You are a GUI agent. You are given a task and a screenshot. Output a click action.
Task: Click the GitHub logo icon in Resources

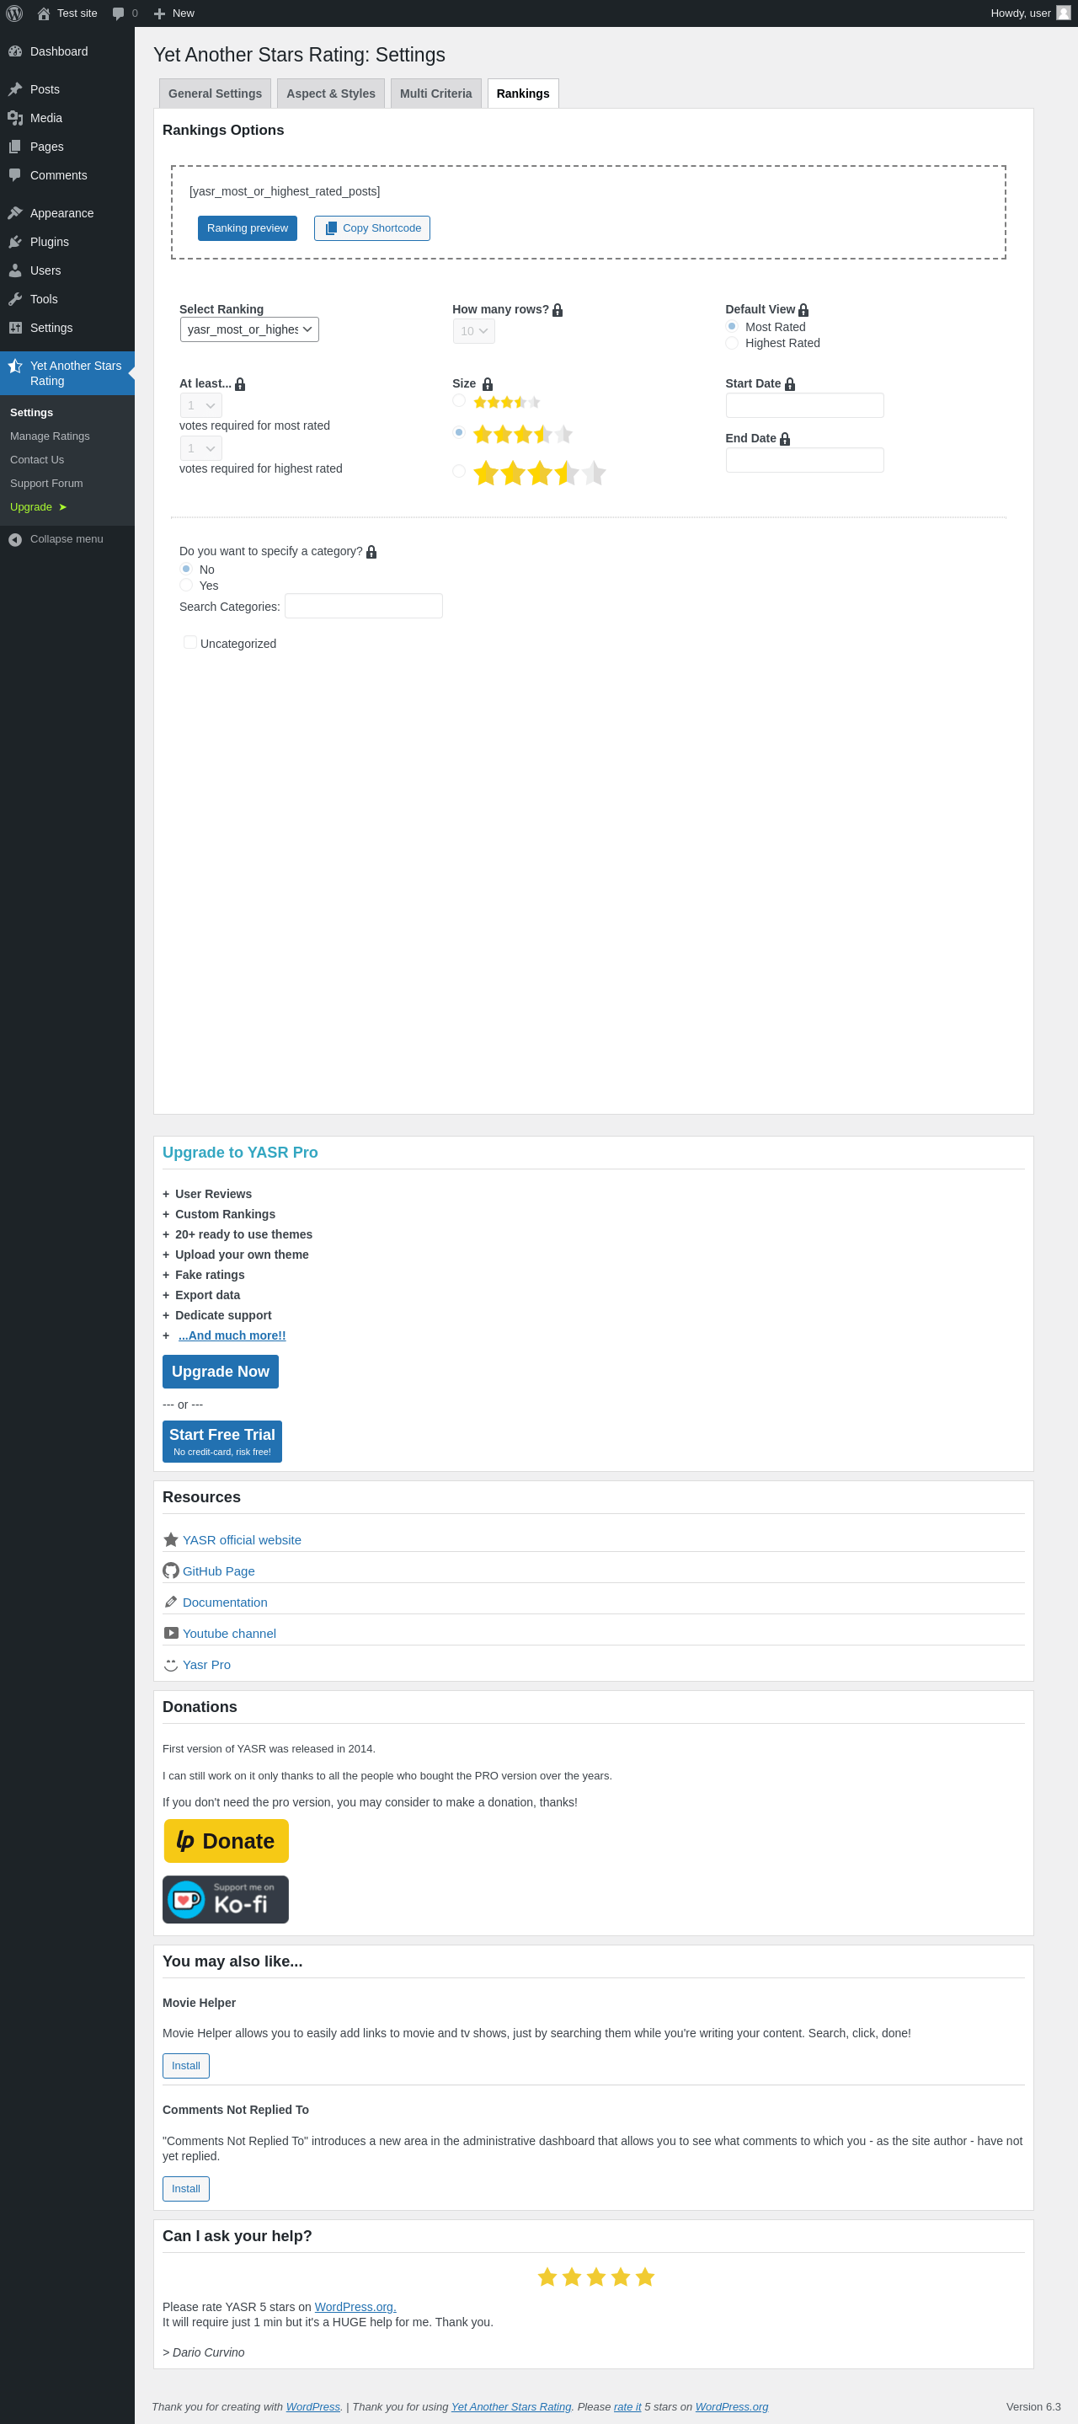pyautogui.click(x=171, y=1571)
